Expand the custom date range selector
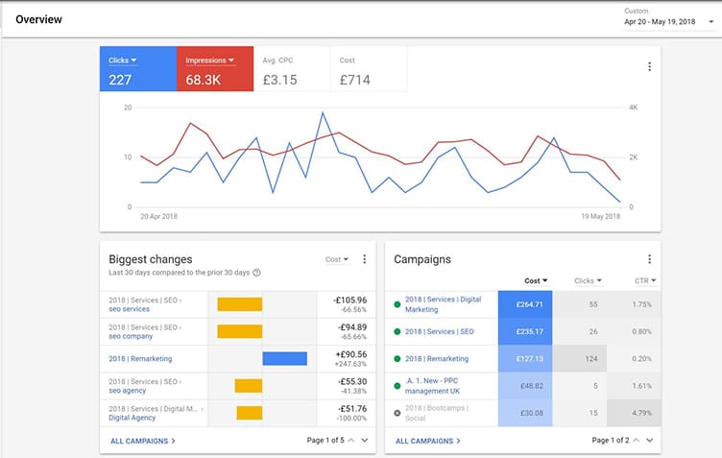 [710, 21]
